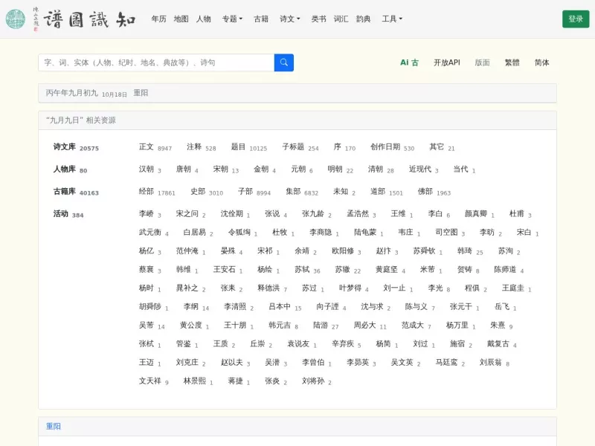Select the 其它 21 filter
The image size is (595, 446).
[x=442, y=147]
